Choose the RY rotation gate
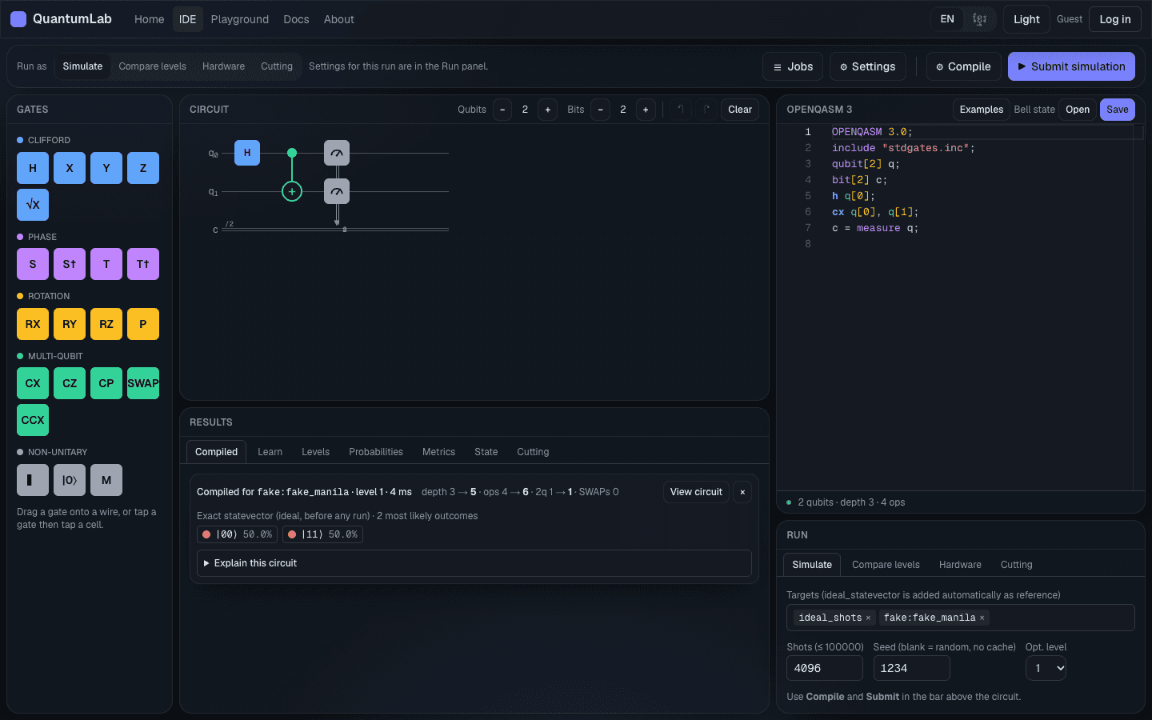This screenshot has width=1152, height=720. point(70,324)
